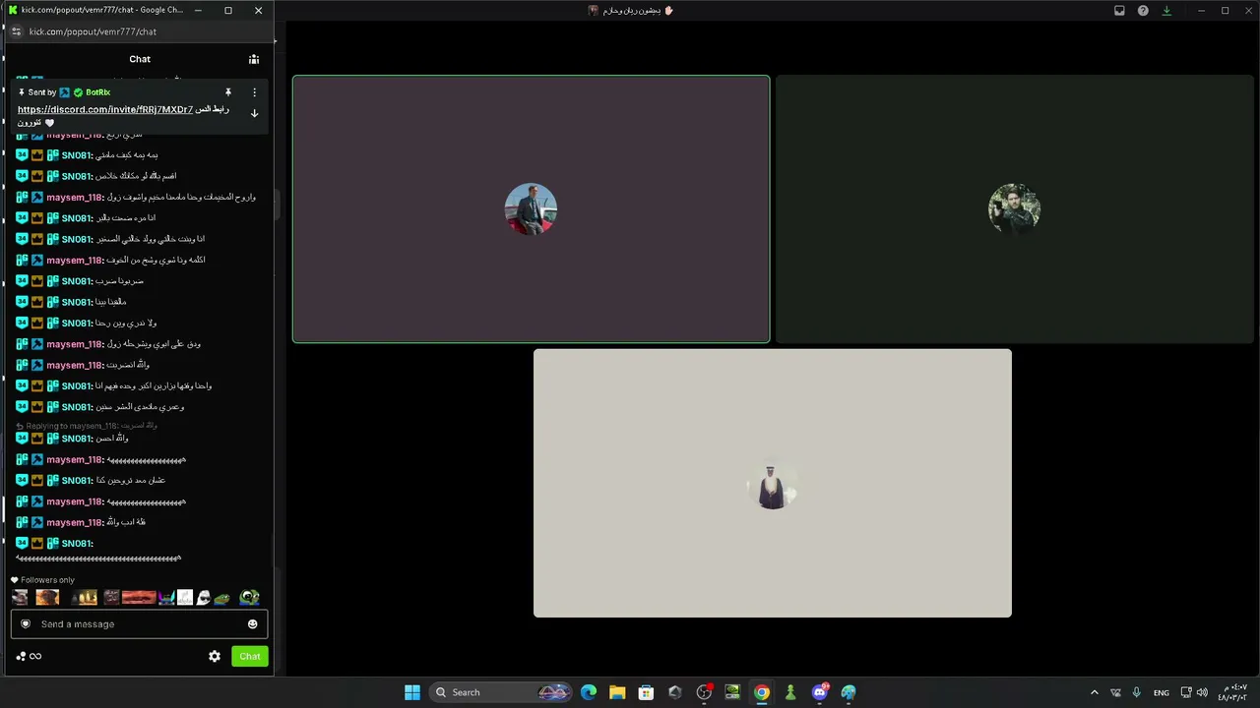This screenshot has width=1260, height=708.
Task: Open Microsoft Store from the taskbar
Action: point(646,692)
